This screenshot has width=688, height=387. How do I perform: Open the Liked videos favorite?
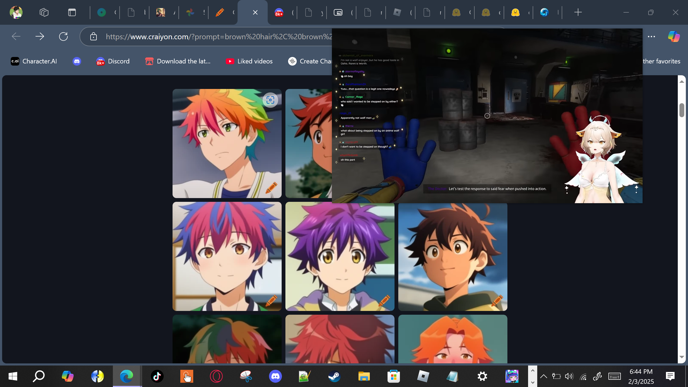249,61
